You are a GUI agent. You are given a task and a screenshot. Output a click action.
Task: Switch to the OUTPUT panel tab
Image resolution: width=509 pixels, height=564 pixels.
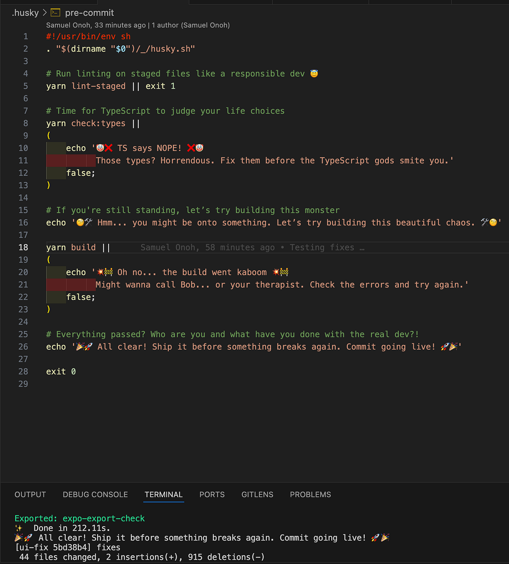tap(30, 494)
